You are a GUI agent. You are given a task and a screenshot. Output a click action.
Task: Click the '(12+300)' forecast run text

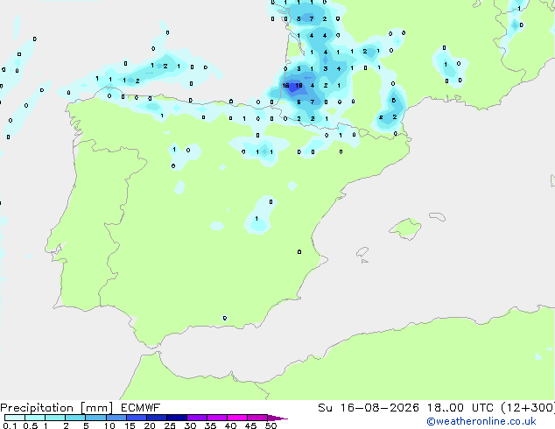[x=528, y=408]
